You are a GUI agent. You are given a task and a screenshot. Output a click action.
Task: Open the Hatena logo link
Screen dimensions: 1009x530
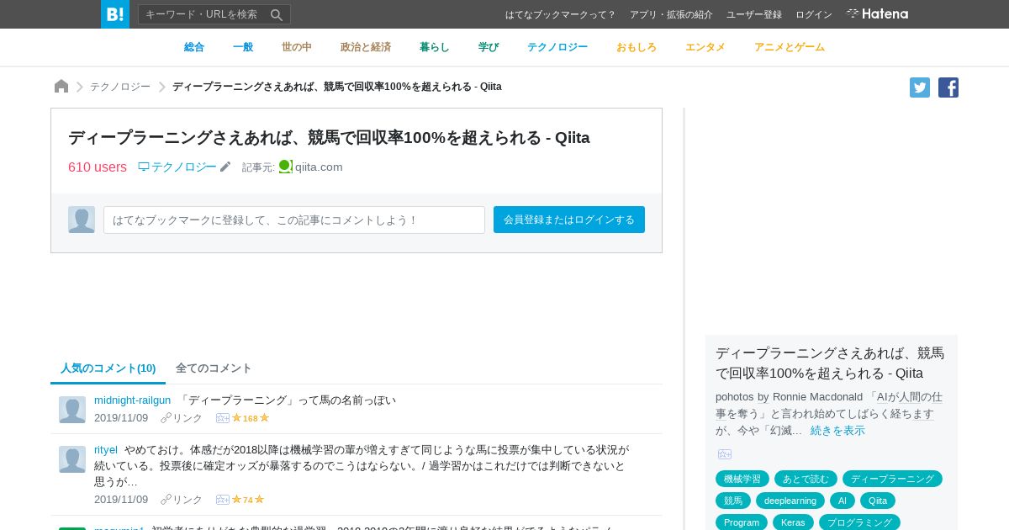877,13
